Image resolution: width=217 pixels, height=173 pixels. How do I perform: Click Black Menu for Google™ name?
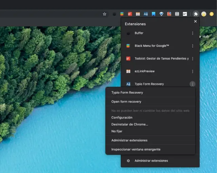click(x=152, y=46)
